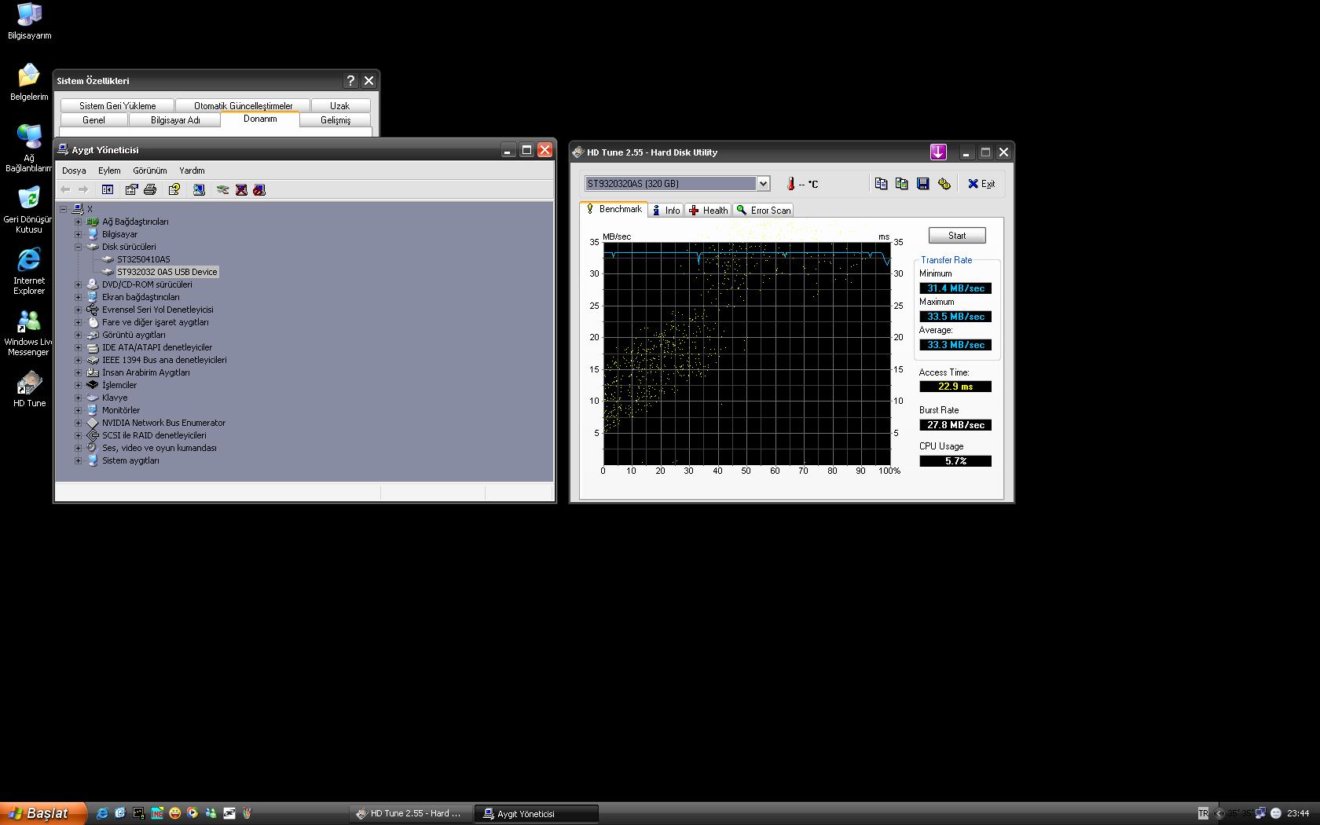Click the copy screenshot icon in HD Tune
The width and height of the screenshot is (1320, 825).
901,183
